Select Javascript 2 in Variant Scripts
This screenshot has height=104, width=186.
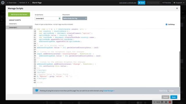19,27
